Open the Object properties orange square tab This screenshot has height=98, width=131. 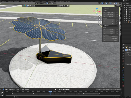point(123,67)
